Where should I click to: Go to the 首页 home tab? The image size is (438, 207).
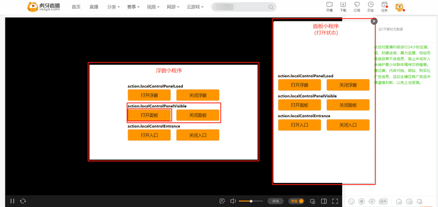(x=76, y=7)
